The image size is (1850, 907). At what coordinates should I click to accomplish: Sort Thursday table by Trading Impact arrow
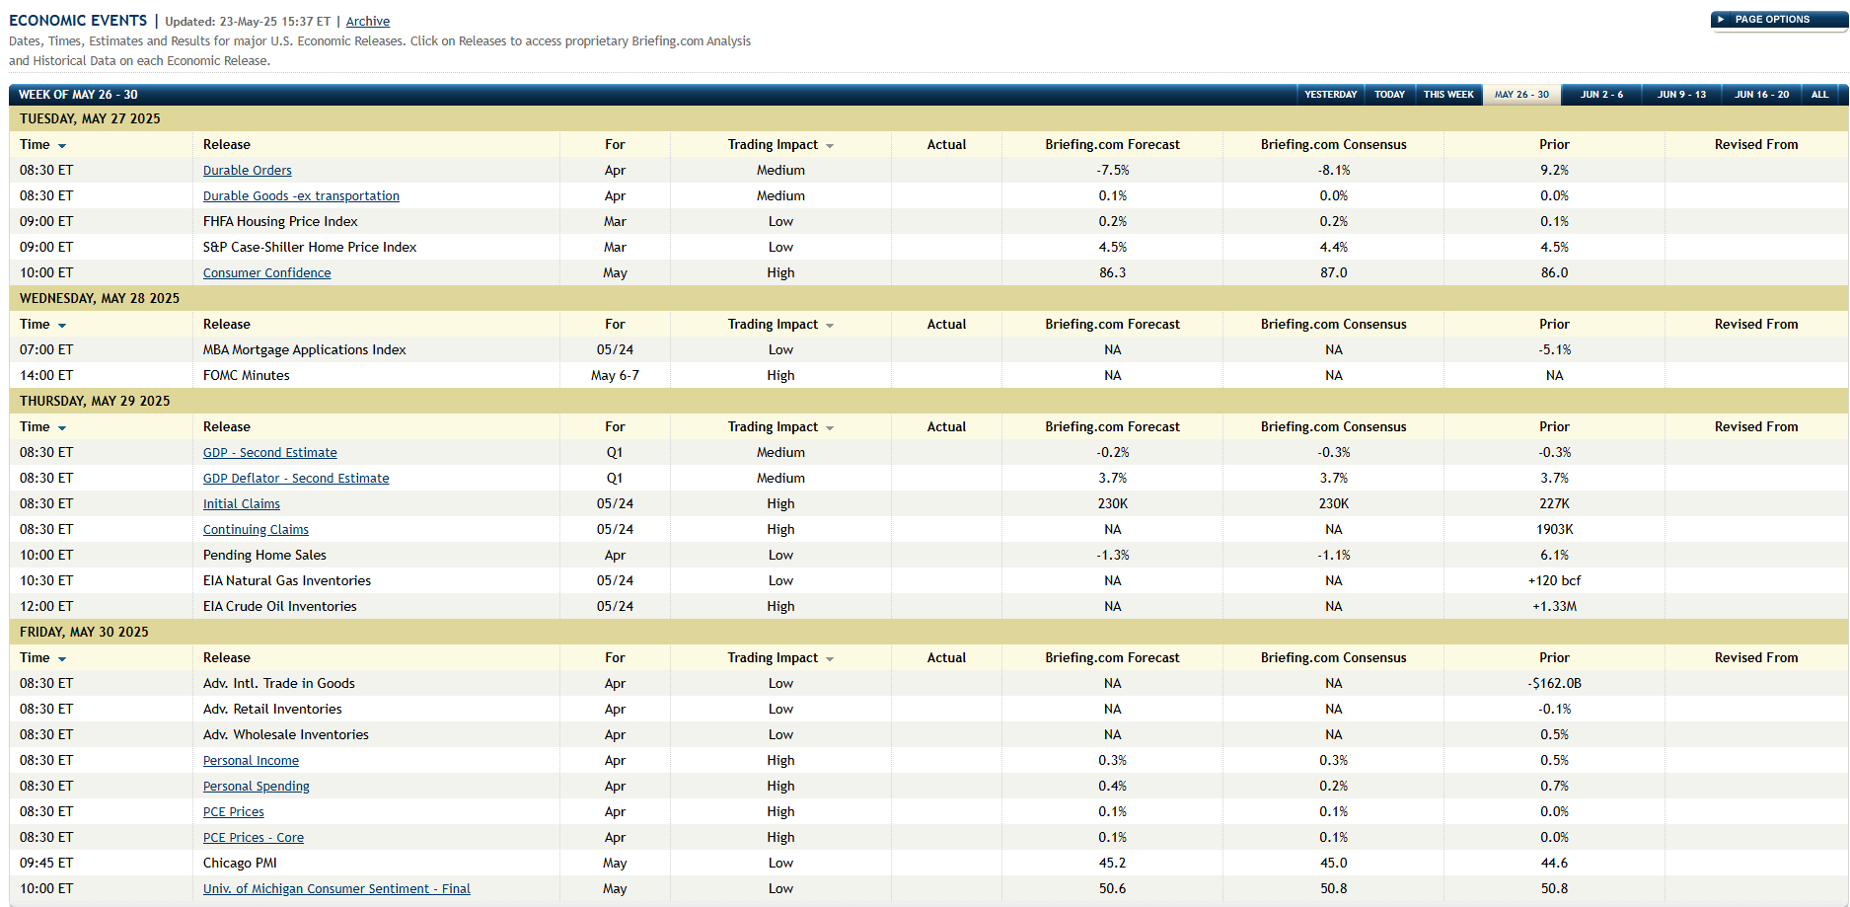pyautogui.click(x=830, y=428)
